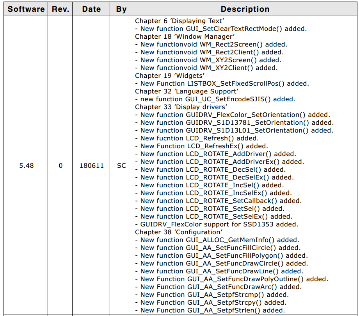The height and width of the screenshot is (316, 359).
Task: Click the GUIDRV_S1D13L01_SetOrientation() entry
Action: click(x=234, y=130)
